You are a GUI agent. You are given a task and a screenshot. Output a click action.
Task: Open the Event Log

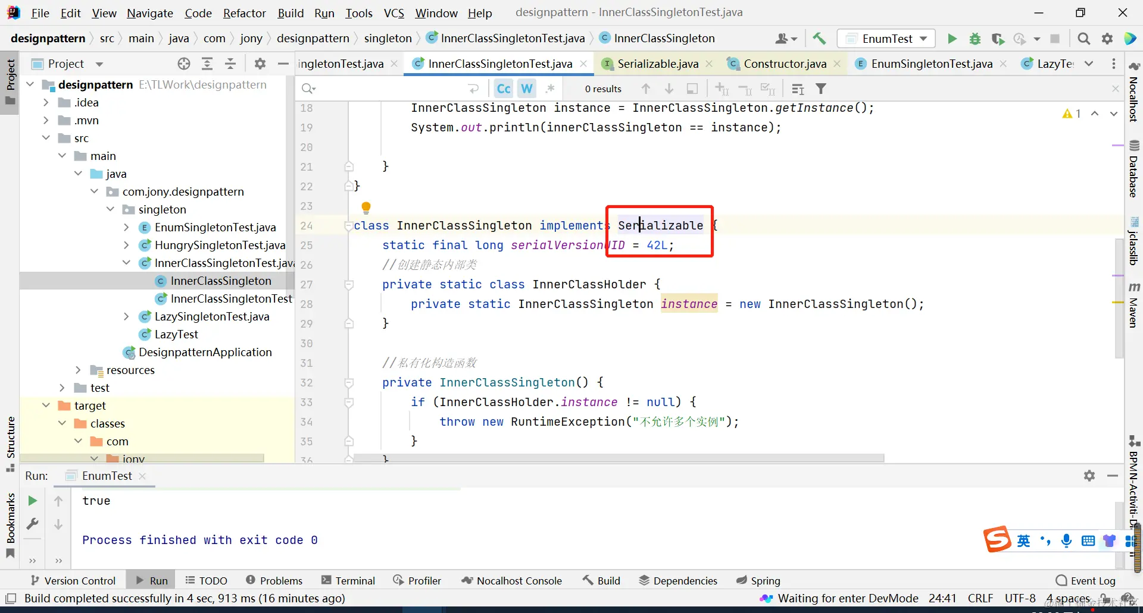pyautogui.click(x=1085, y=580)
